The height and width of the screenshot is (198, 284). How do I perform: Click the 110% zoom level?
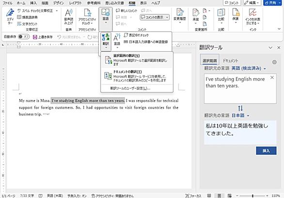(x=276, y=196)
